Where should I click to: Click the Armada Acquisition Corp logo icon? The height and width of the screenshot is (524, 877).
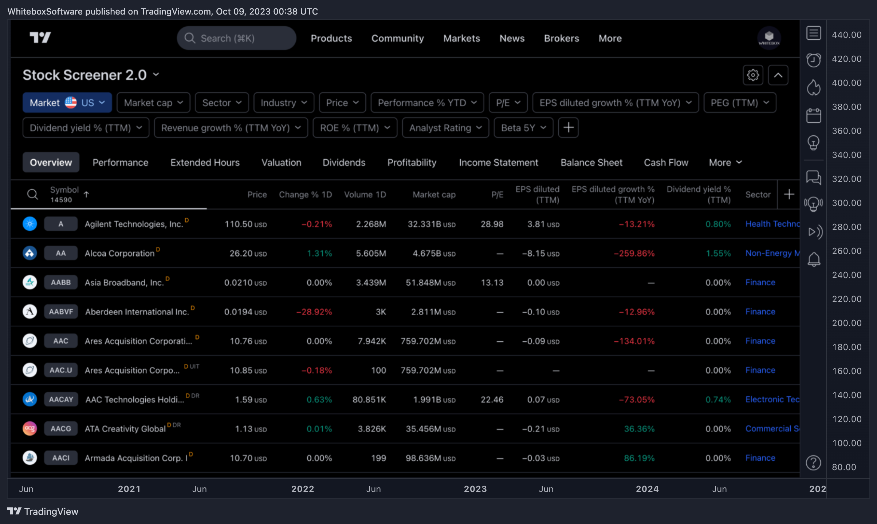(x=30, y=457)
